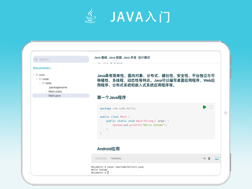The image size is (252, 189).
Task: Clear terminal with the trash icon
Action: pyautogui.click(x=209, y=158)
